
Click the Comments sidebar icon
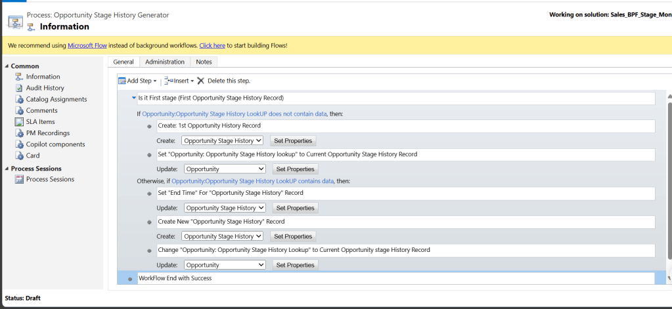[19, 110]
